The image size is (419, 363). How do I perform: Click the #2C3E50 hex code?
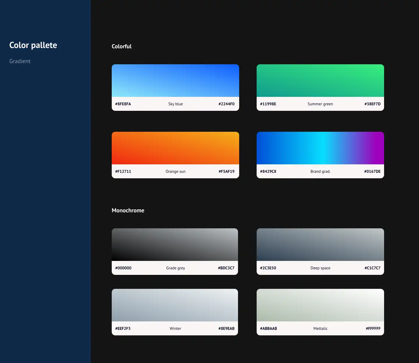[x=268, y=268]
